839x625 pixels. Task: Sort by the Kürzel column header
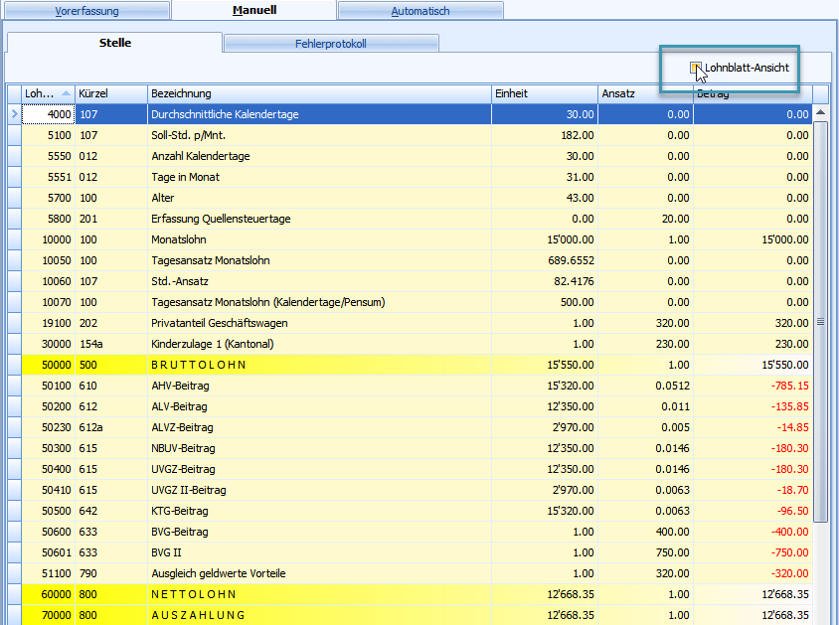pyautogui.click(x=110, y=93)
